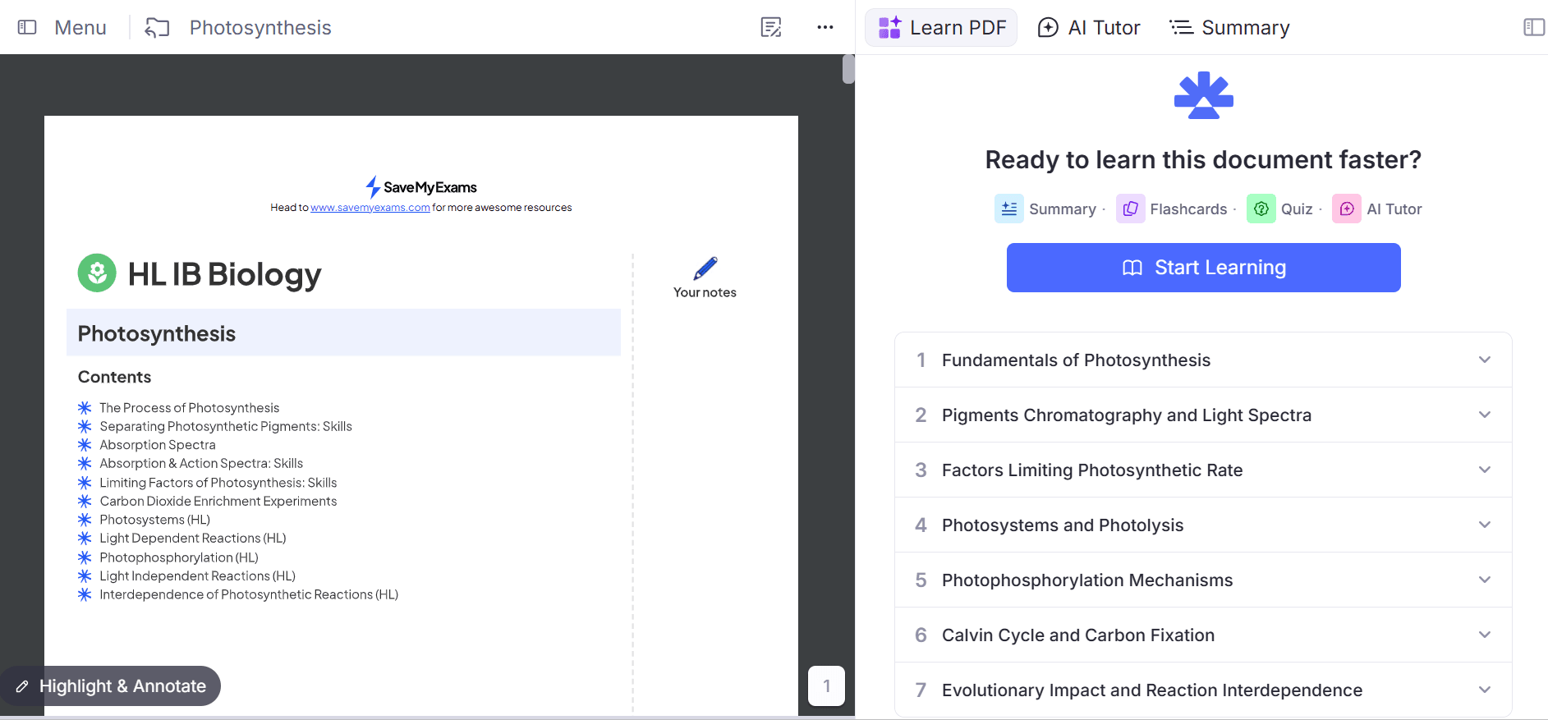Click Carbon Dioxide Enrichment Experiments entry

[x=218, y=501]
